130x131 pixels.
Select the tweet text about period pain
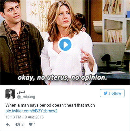pos(50,105)
